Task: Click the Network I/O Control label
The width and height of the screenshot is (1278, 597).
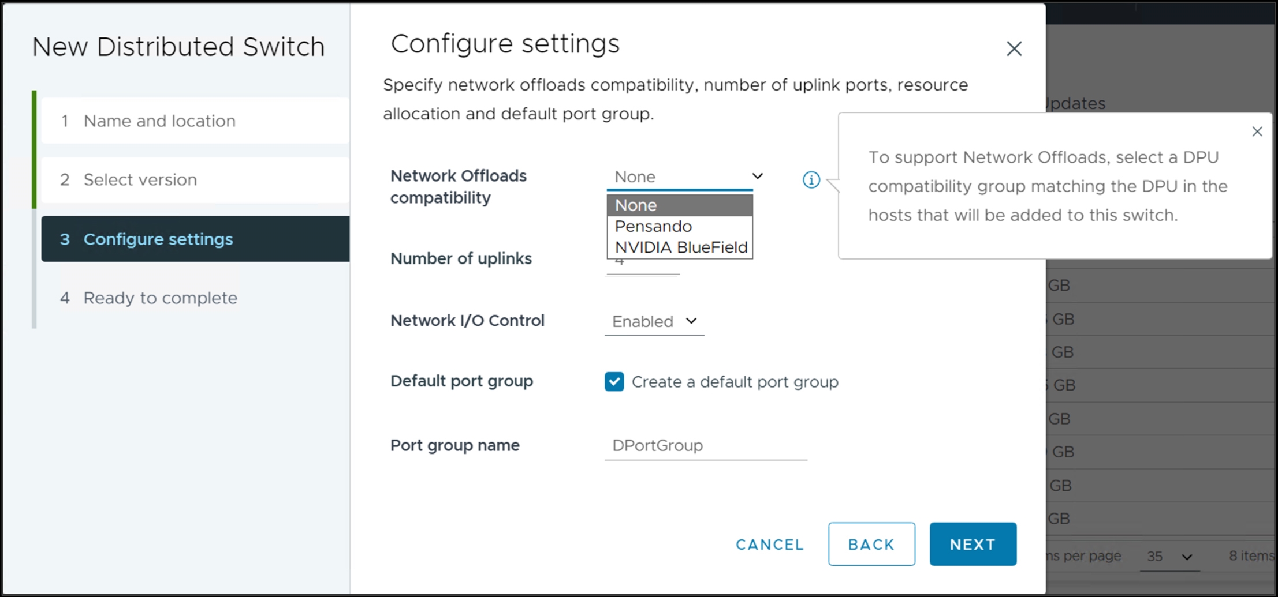Action: (x=467, y=321)
